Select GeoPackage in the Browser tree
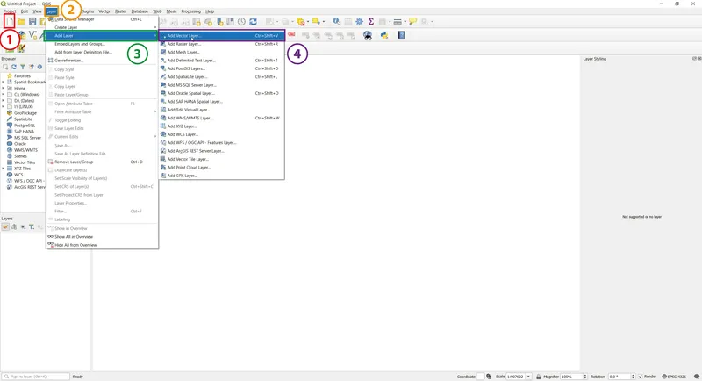The image size is (702, 381). coord(25,113)
